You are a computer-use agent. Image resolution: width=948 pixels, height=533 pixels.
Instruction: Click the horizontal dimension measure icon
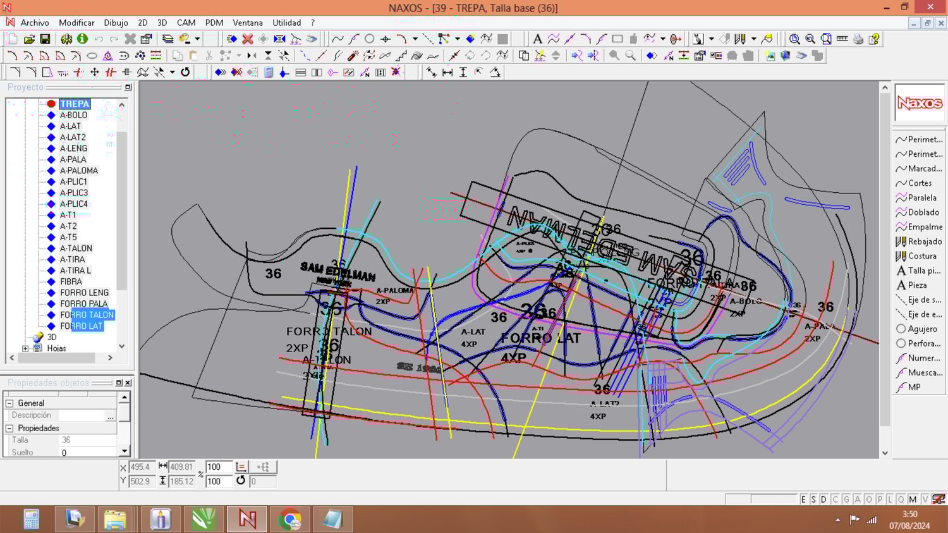(x=447, y=72)
